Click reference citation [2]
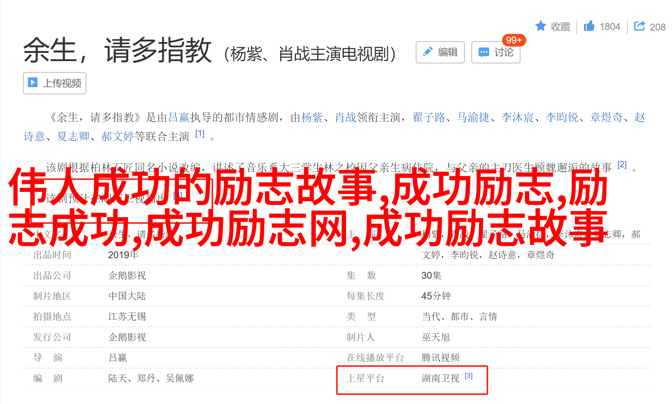 coord(622,165)
